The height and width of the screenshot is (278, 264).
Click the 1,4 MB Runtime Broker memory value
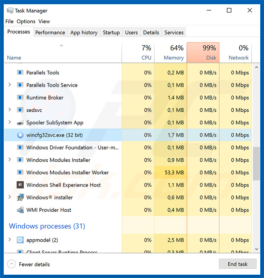pyautogui.click(x=176, y=98)
